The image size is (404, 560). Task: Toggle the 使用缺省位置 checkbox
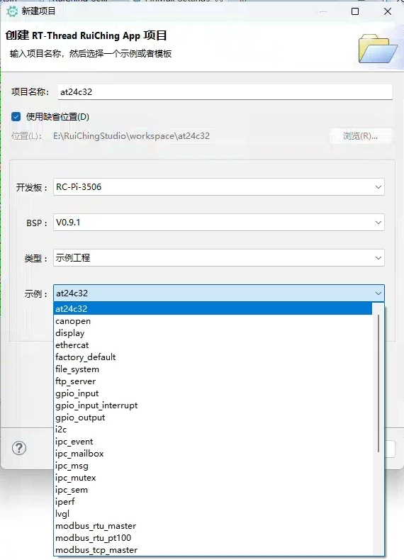(x=16, y=117)
